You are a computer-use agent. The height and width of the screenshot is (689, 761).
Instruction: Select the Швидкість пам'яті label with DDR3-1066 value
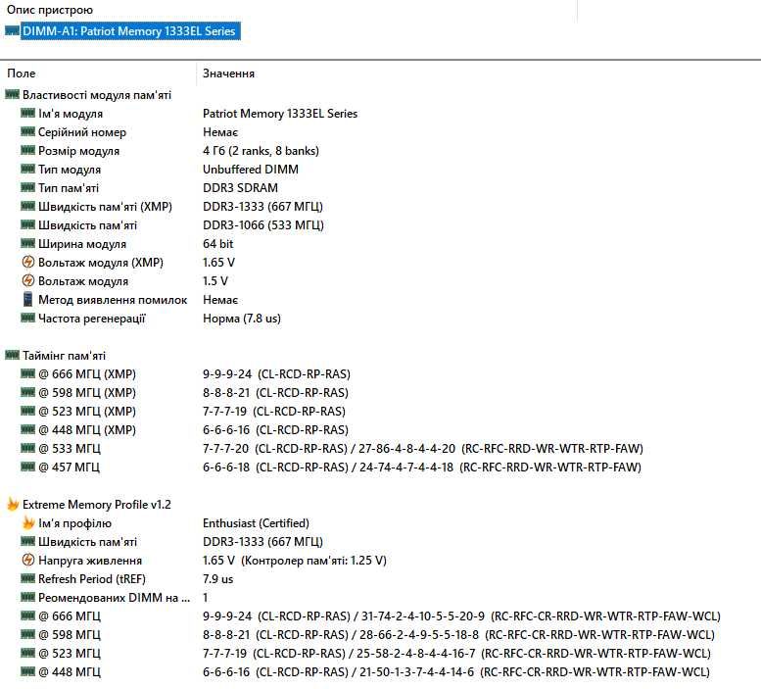[x=87, y=225]
